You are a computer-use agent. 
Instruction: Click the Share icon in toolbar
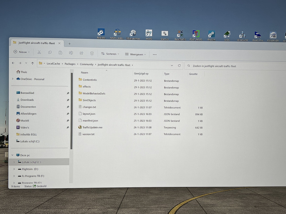pos(81,53)
